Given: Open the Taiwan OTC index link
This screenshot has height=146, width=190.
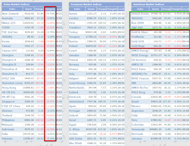Looking at the screenshot, I should point(9,51).
